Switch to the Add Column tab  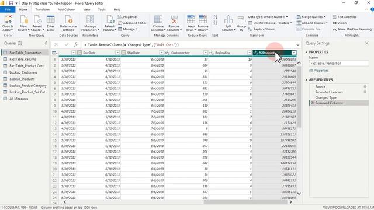66,9
